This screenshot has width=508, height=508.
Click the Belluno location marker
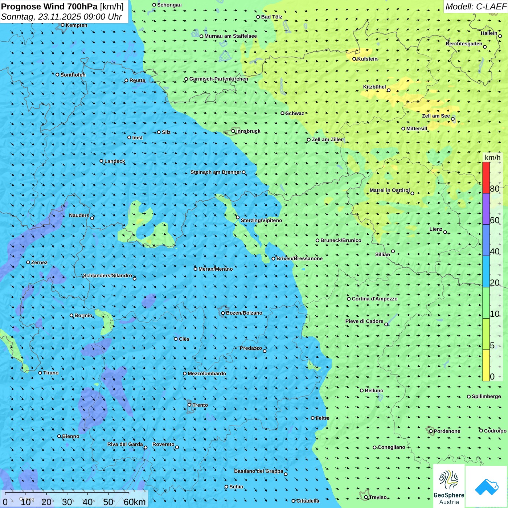(362, 390)
